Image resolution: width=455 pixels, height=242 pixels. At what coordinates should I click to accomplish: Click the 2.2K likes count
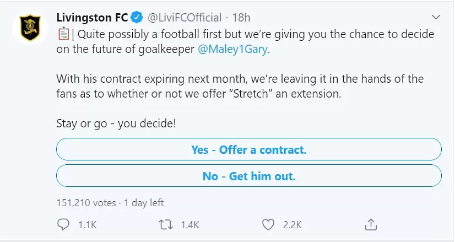tap(292, 225)
